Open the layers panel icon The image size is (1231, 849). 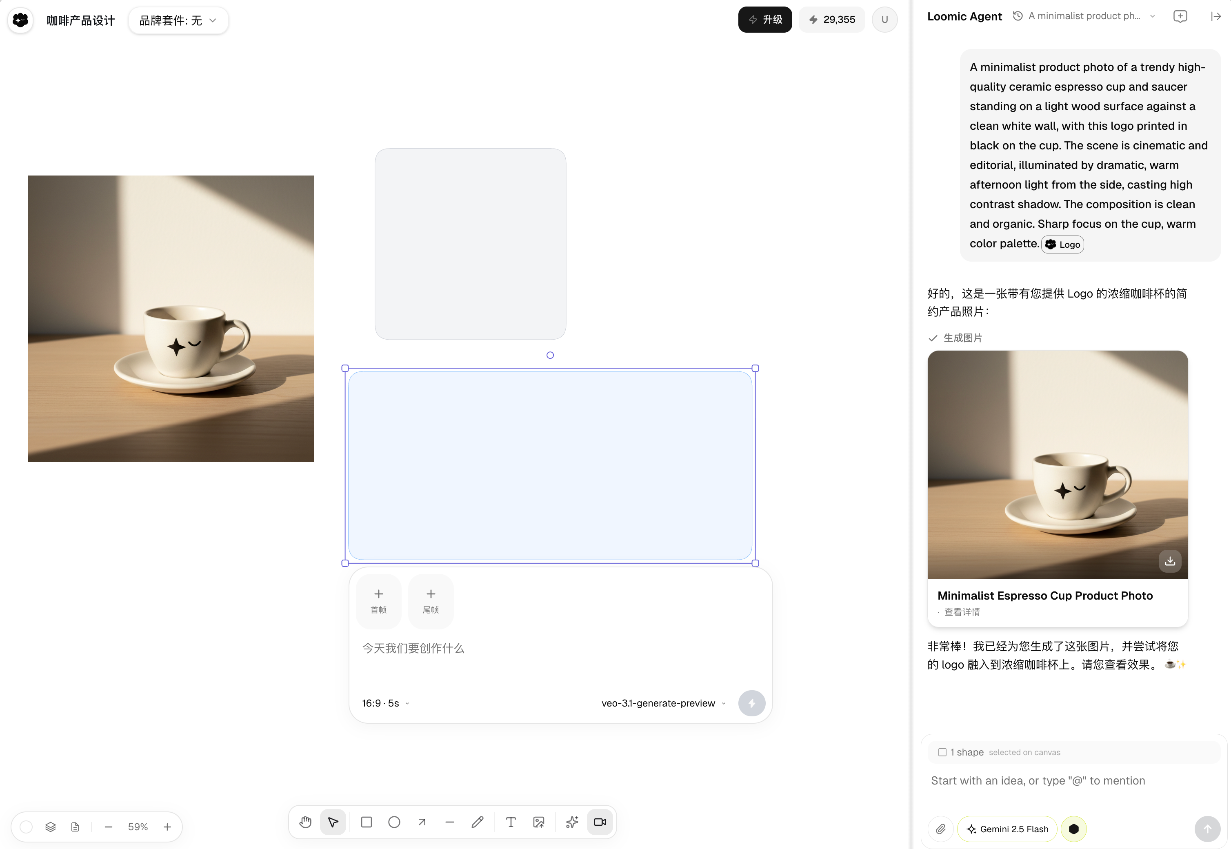[51, 827]
